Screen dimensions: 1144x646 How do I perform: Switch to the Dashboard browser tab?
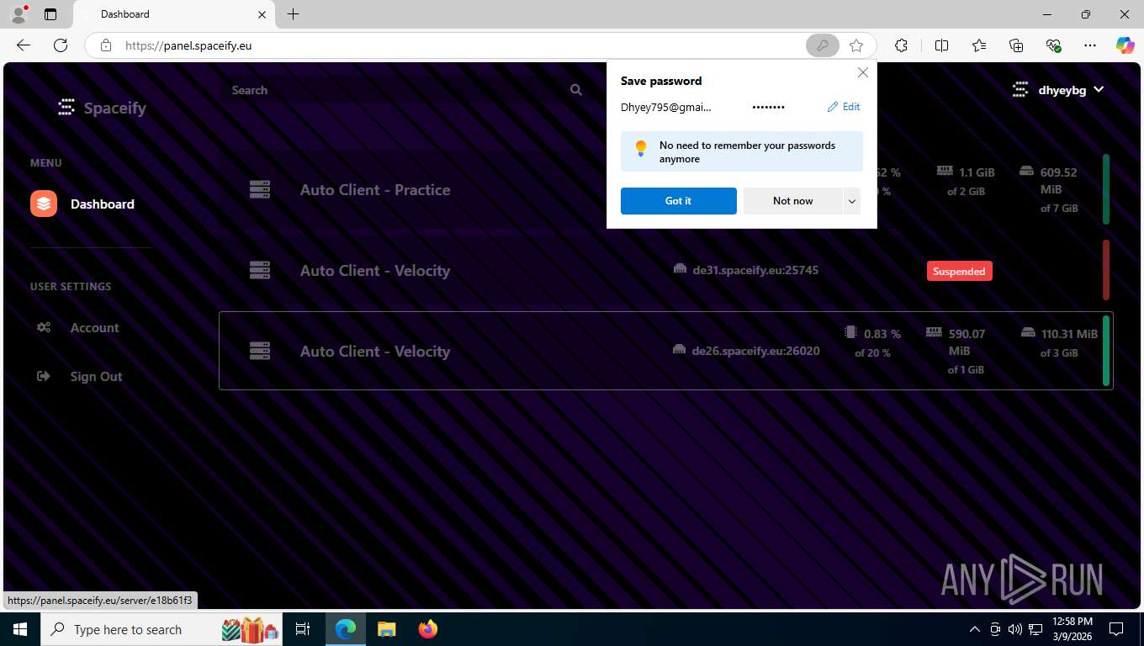172,14
